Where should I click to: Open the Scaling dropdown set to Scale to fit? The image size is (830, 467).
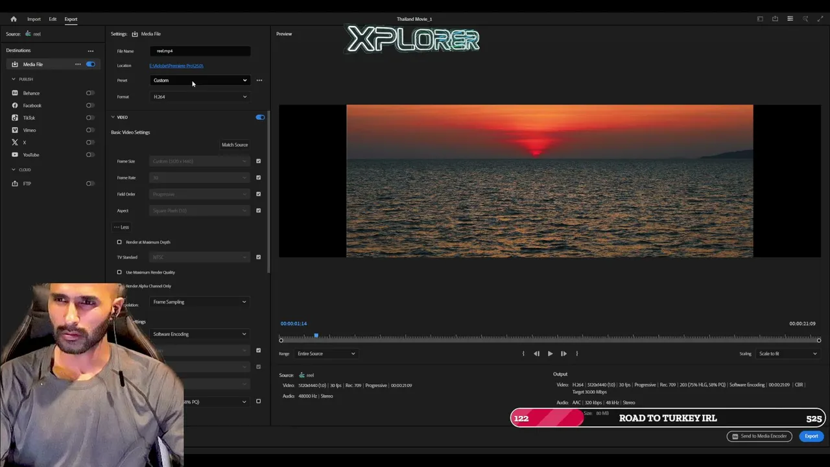coord(788,353)
